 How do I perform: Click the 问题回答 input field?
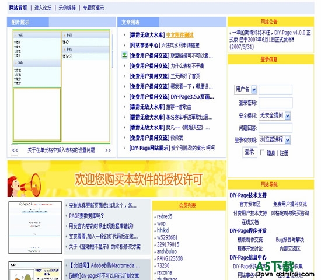275,128
